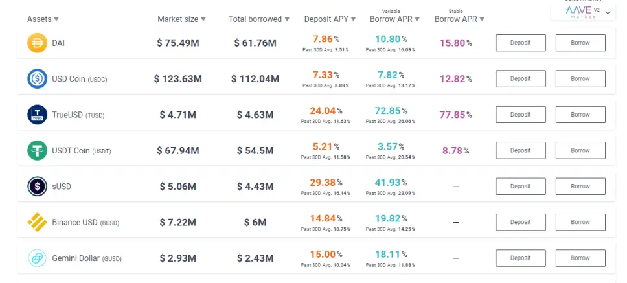The width and height of the screenshot is (627, 283).
Task: Click Binance USD deposit APY 14.84%
Action: [326, 219]
